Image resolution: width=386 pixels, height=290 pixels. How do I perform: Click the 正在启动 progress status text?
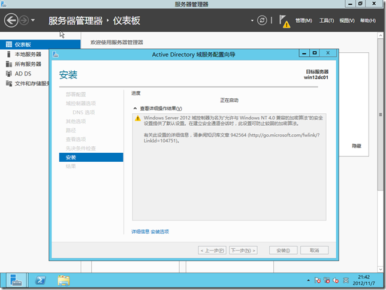click(229, 100)
